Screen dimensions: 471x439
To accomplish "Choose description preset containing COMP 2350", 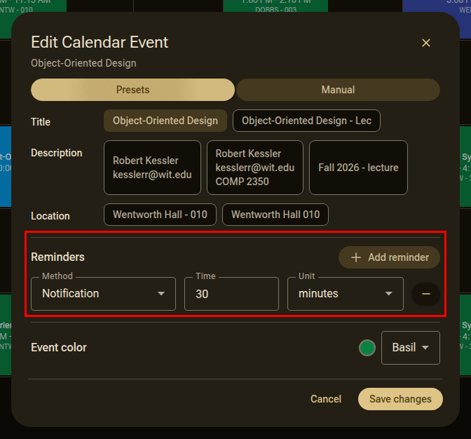I will click(x=255, y=168).
